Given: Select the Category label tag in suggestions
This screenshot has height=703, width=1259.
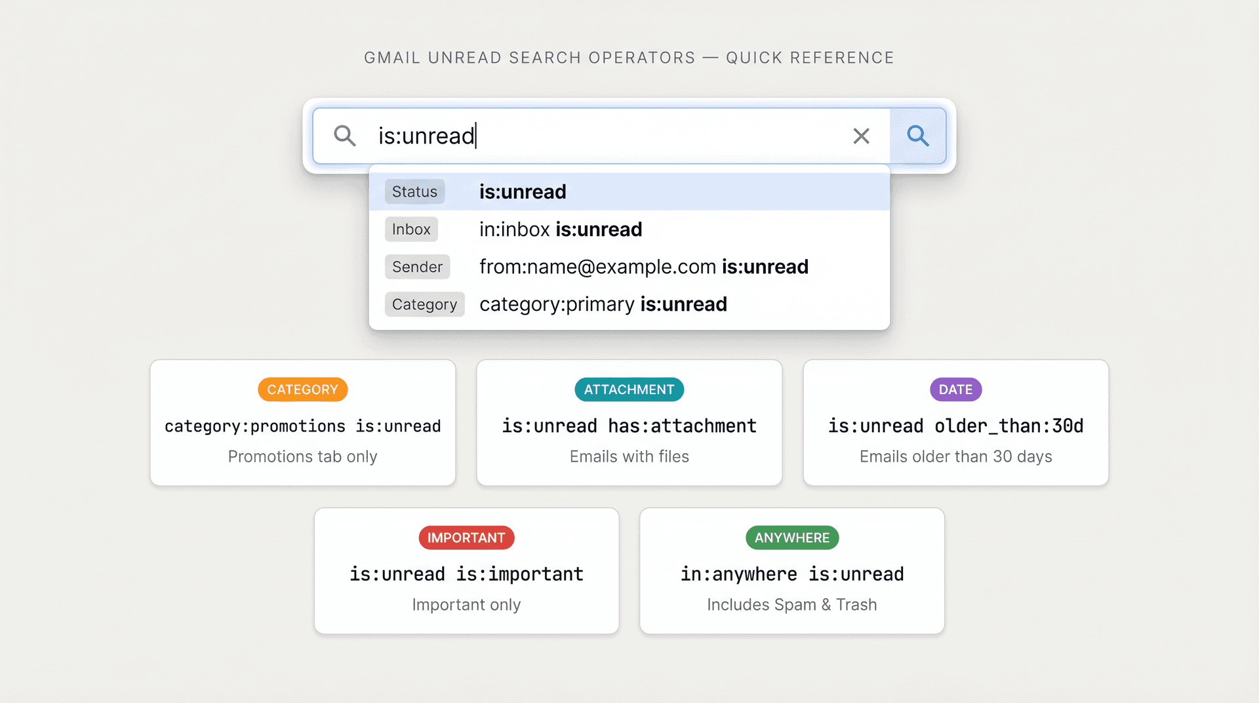Looking at the screenshot, I should tap(424, 304).
